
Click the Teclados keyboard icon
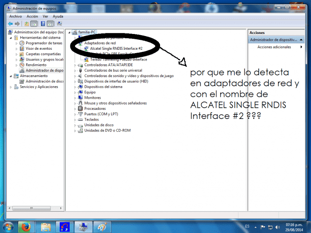click(x=80, y=119)
